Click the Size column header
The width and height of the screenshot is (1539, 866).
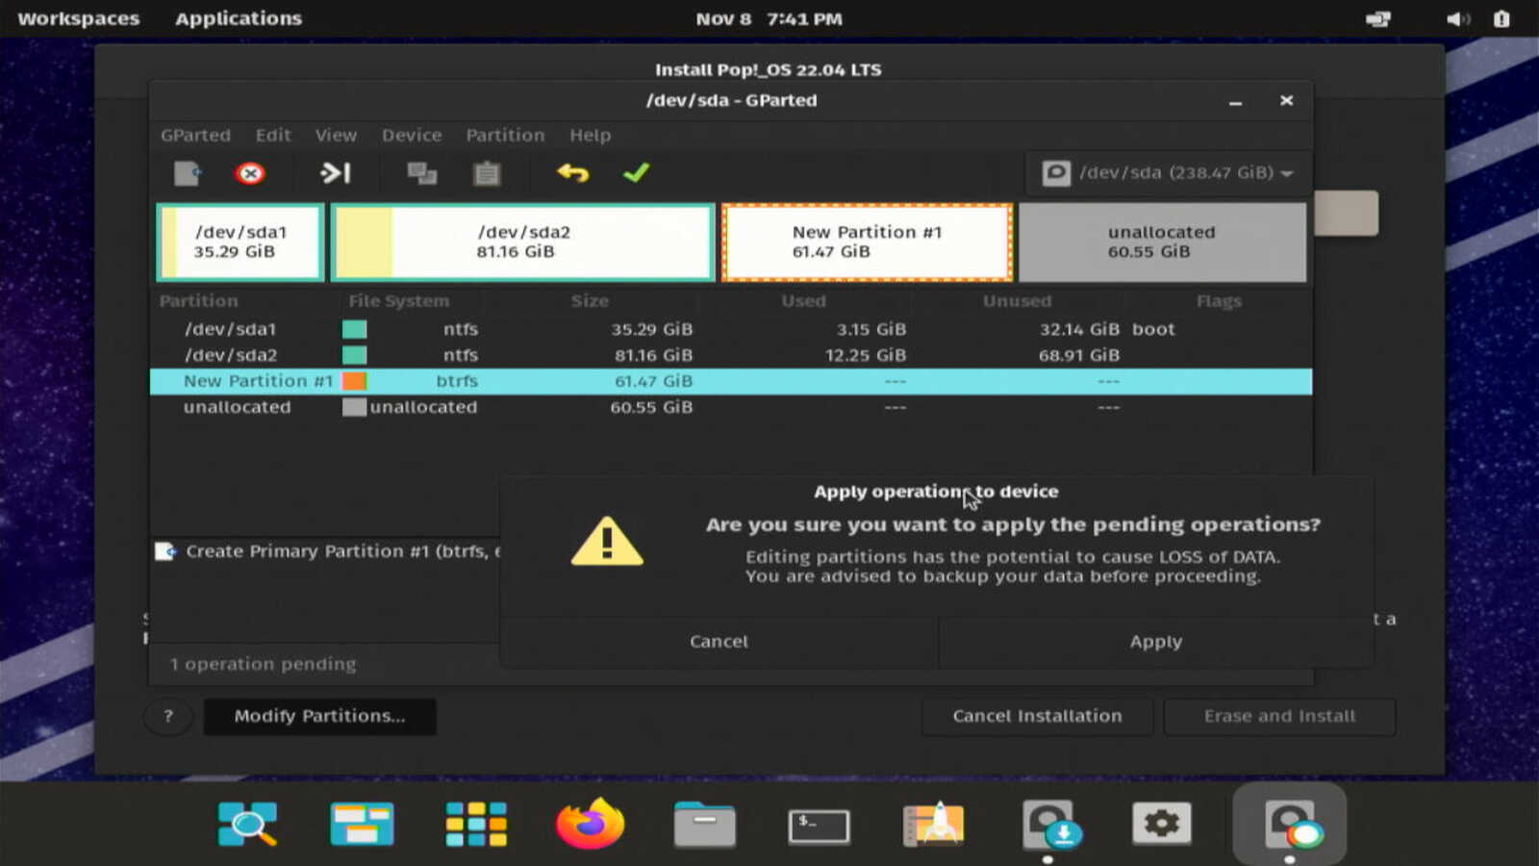coord(590,301)
